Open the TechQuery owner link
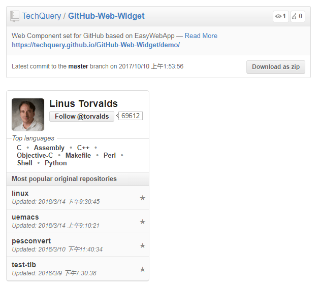Screen dimensions: 320x288 pos(42,16)
